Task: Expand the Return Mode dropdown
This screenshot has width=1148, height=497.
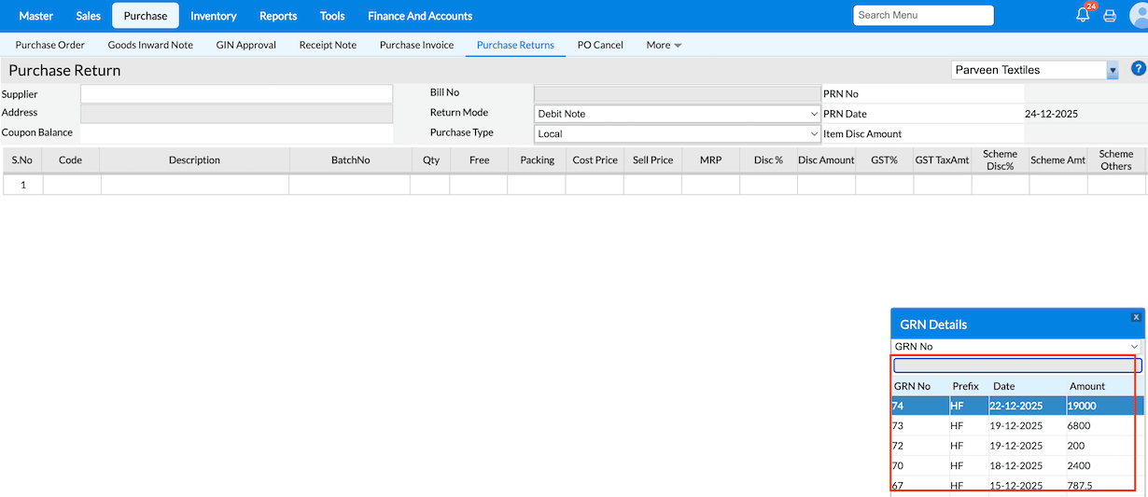Action: tap(677, 114)
